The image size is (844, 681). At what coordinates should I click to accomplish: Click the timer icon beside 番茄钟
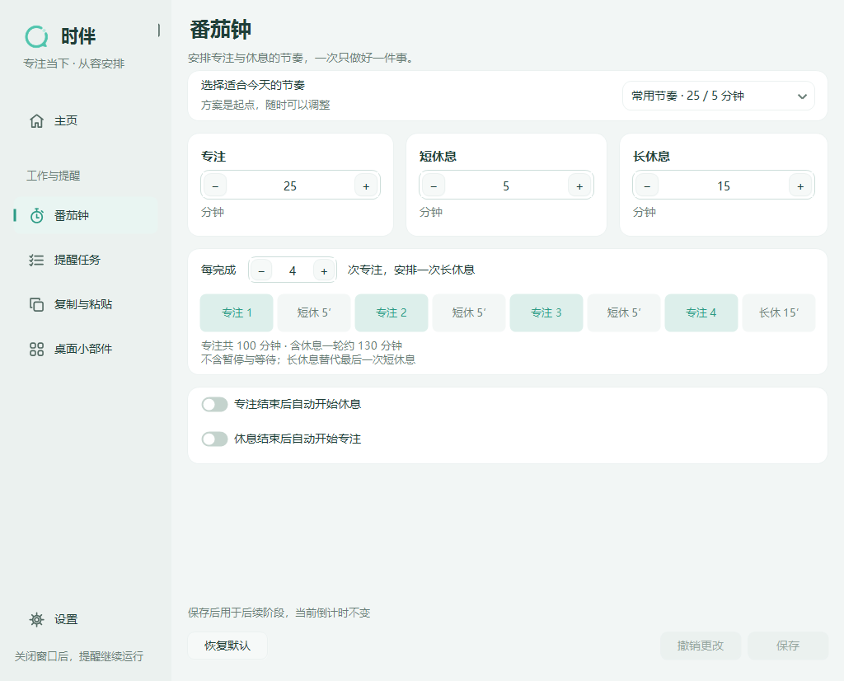[36, 216]
